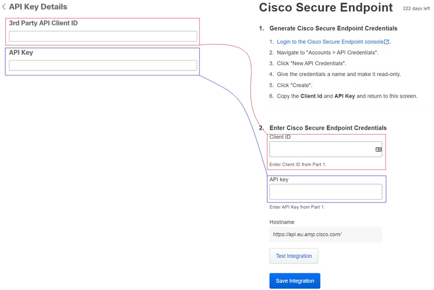Click the Cisco Secure Endpoint title
The image size is (434, 290).
[326, 7]
